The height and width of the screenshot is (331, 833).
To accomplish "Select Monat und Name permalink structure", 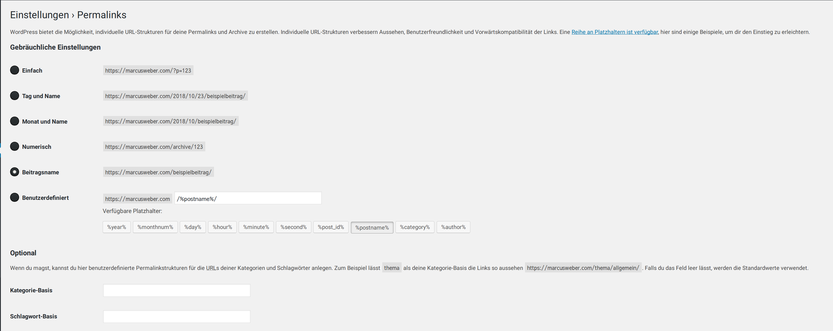I will tap(15, 121).
